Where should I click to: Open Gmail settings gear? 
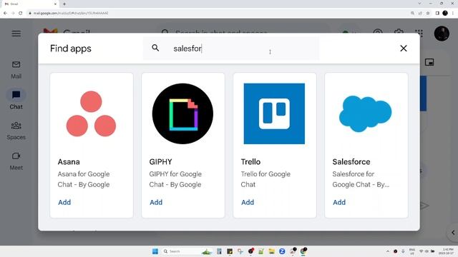pos(399,34)
